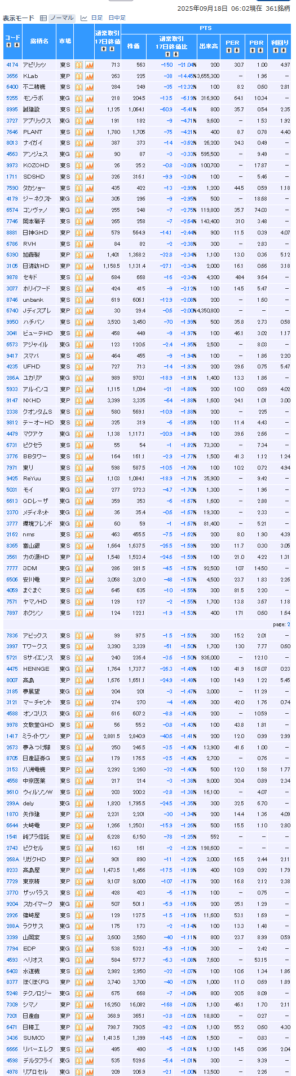Open the book info icon for KLab
The image size is (296, 1076).
79,76
